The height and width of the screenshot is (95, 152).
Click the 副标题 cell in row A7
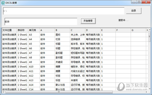[x=62, y=53]
